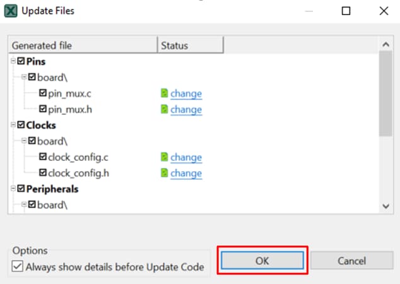Uncheck the clock_config.h file checkbox
Screen dimensions: 400x284
coord(43,173)
